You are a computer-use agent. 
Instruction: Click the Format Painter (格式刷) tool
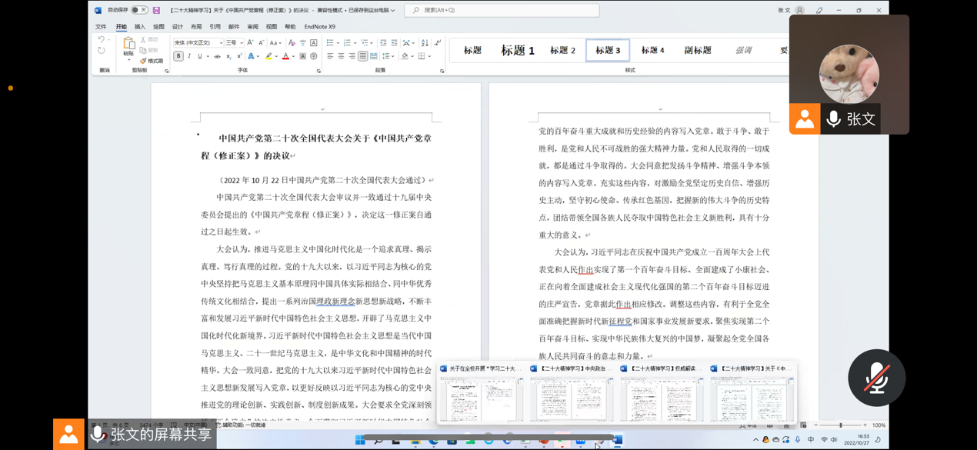coord(152,61)
